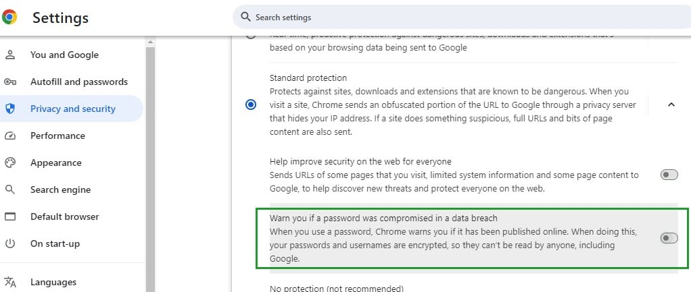Click the Autofill key icon
This screenshot has width=691, height=292.
9,82
